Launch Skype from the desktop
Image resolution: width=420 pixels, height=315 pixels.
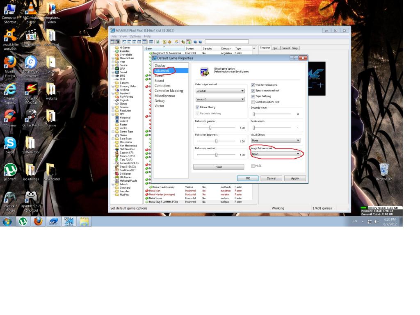tap(10, 145)
